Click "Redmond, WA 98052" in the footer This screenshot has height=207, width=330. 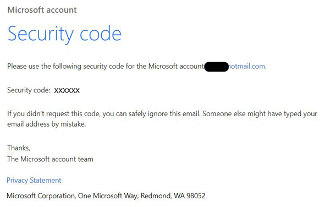173,196
